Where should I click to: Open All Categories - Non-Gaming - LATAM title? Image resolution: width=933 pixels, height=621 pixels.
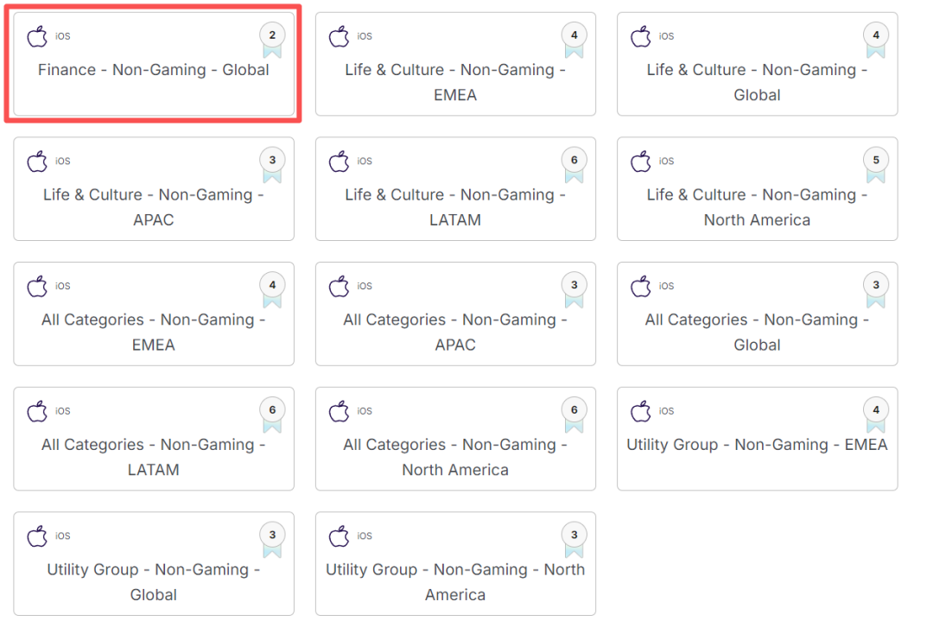154,457
